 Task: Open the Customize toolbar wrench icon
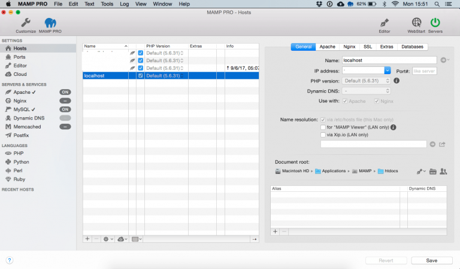pos(26,23)
